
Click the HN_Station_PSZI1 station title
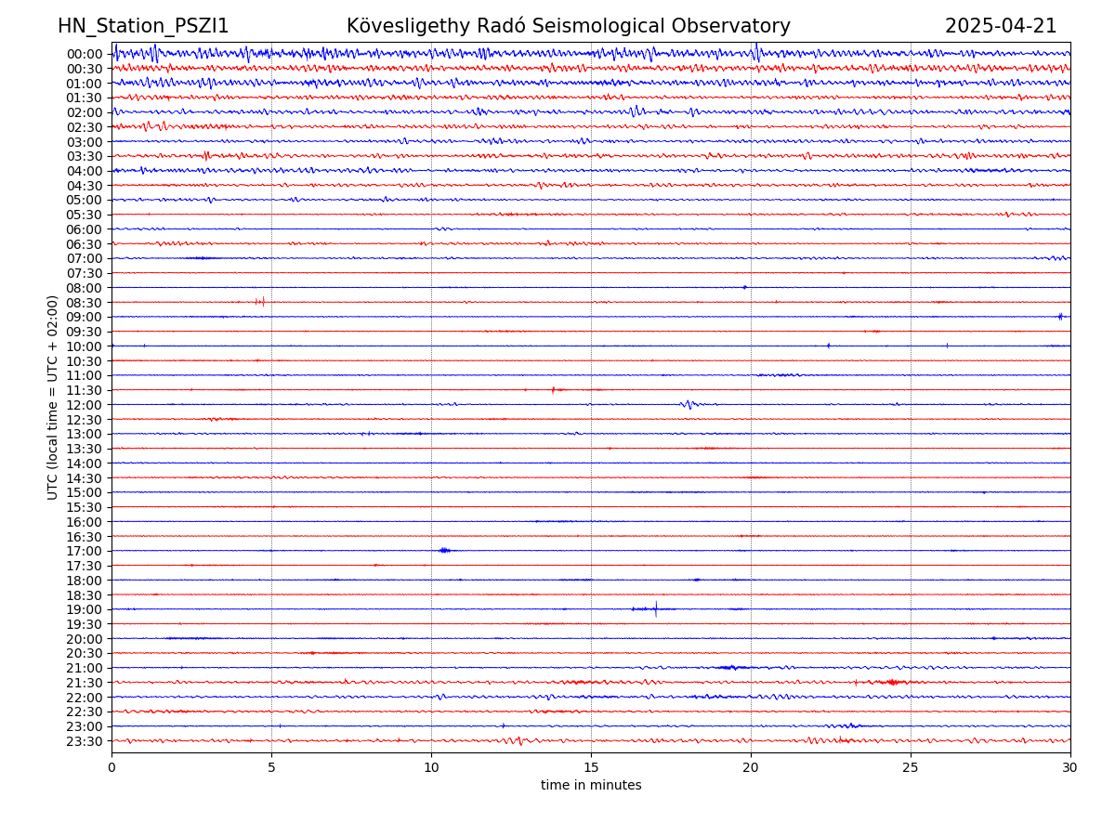[143, 27]
